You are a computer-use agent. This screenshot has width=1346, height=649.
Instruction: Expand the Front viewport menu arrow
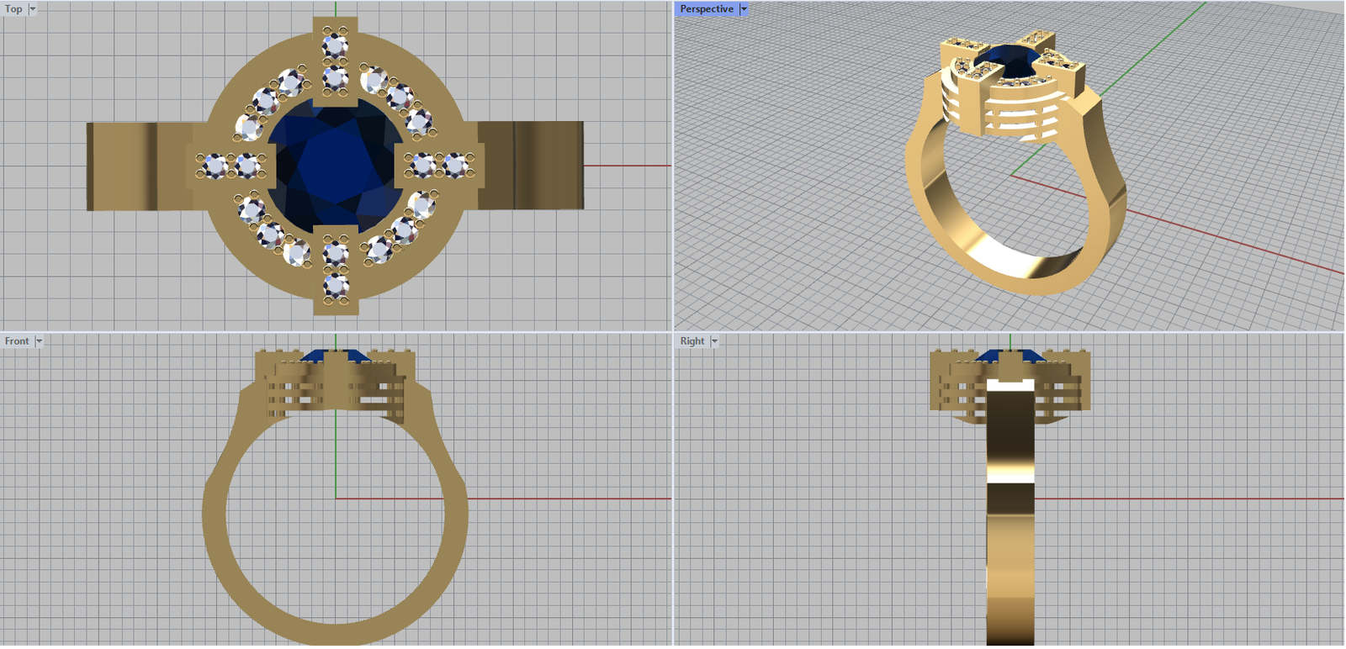coord(39,341)
